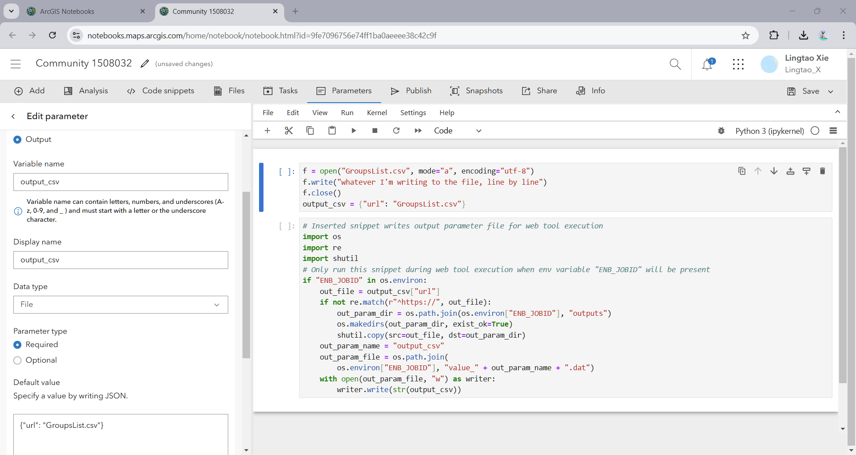The image size is (856, 455).
Task: Click the Default value JSON field
Action: point(120,433)
